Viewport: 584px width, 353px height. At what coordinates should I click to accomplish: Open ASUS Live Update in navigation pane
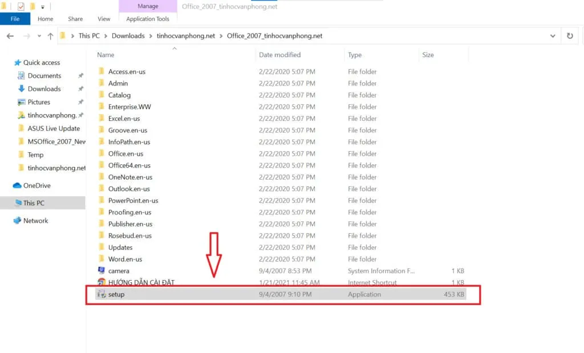coord(54,128)
